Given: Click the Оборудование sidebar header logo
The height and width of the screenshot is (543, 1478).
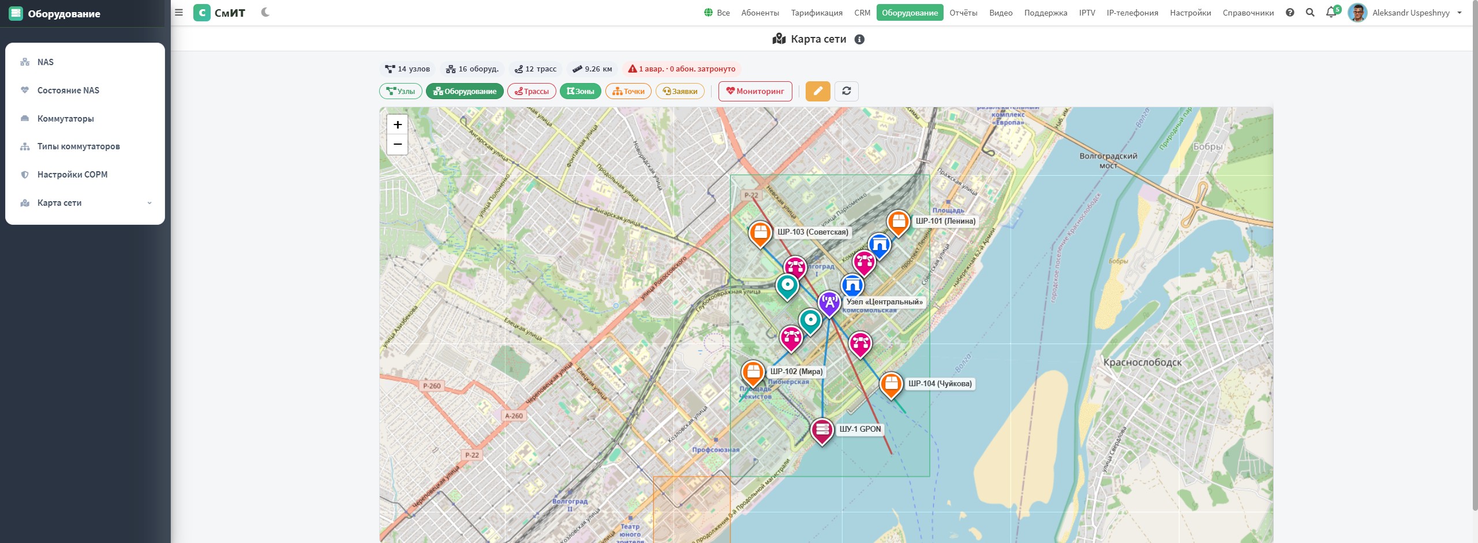Looking at the screenshot, I should click(x=16, y=13).
